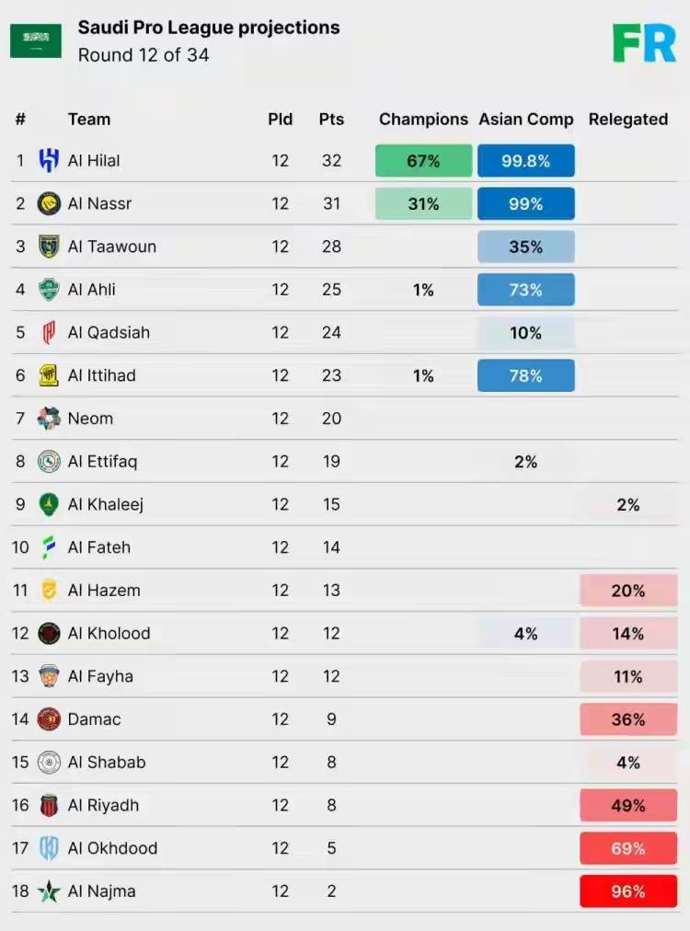Click the Al Ahli club crest

point(49,290)
